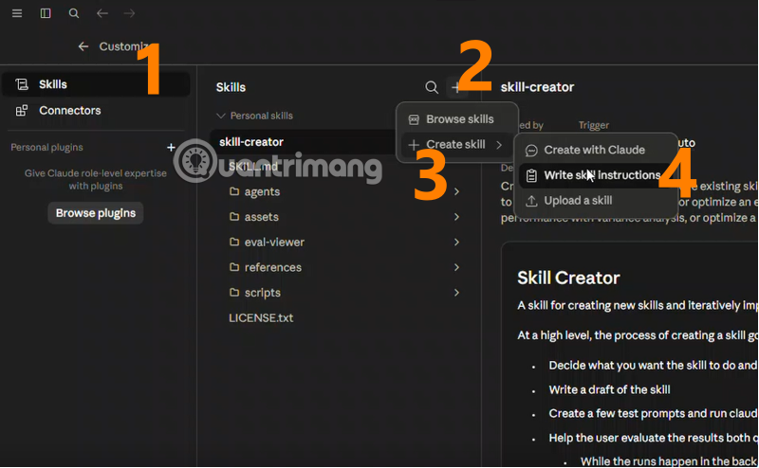Click the search icon in top toolbar
Screen dimensions: 759x468
[74, 13]
